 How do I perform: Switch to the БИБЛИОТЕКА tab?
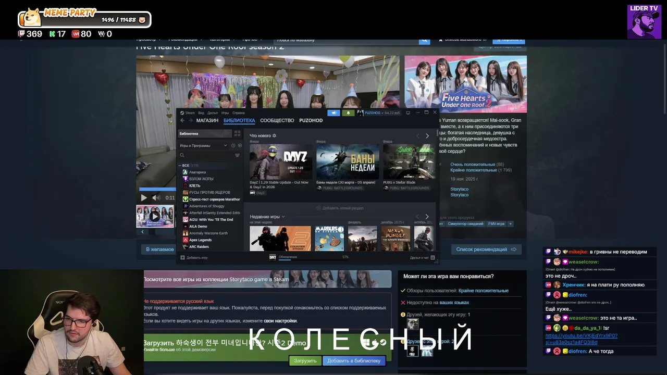[239, 120]
